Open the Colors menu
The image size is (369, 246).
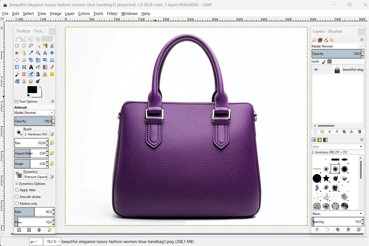[84, 14]
